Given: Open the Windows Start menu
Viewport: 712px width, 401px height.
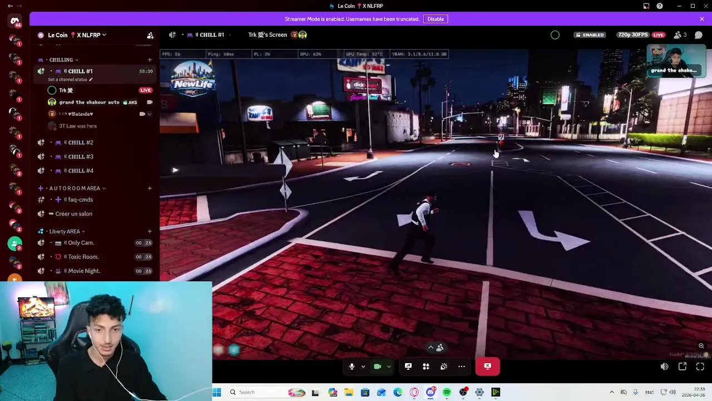Looking at the screenshot, I should (217, 393).
